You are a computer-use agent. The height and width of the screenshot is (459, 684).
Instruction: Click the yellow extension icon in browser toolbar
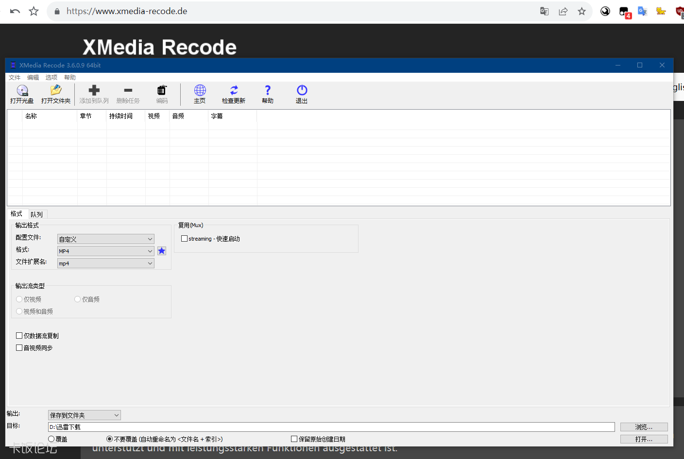661,11
